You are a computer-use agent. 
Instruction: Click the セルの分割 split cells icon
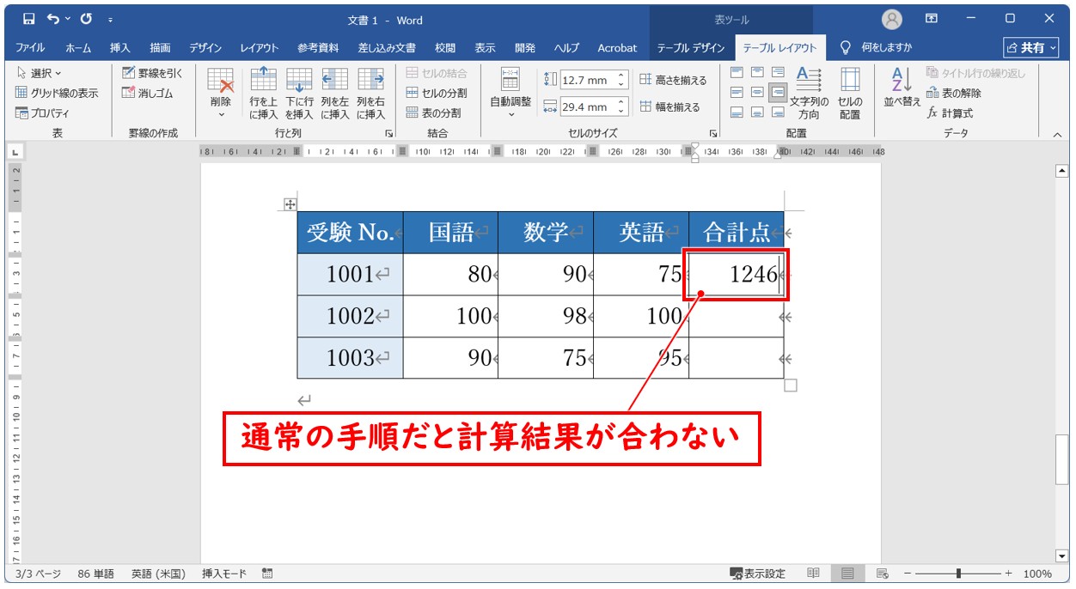click(437, 93)
